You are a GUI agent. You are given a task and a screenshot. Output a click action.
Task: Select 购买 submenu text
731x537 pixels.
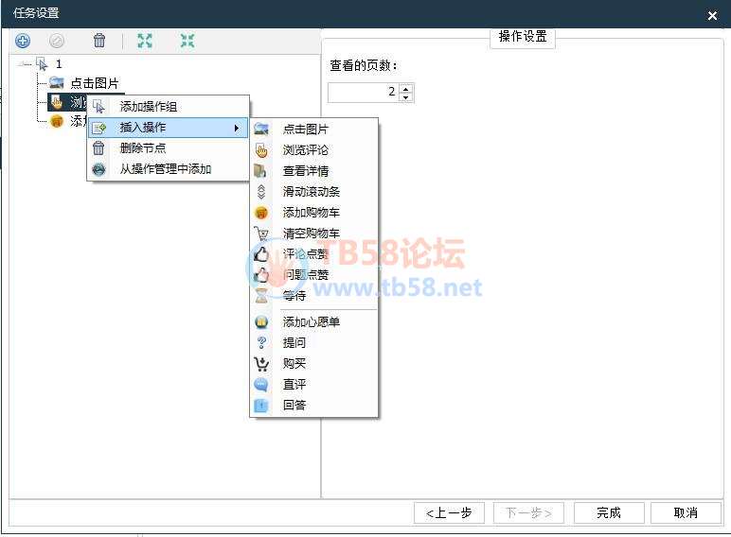(294, 363)
